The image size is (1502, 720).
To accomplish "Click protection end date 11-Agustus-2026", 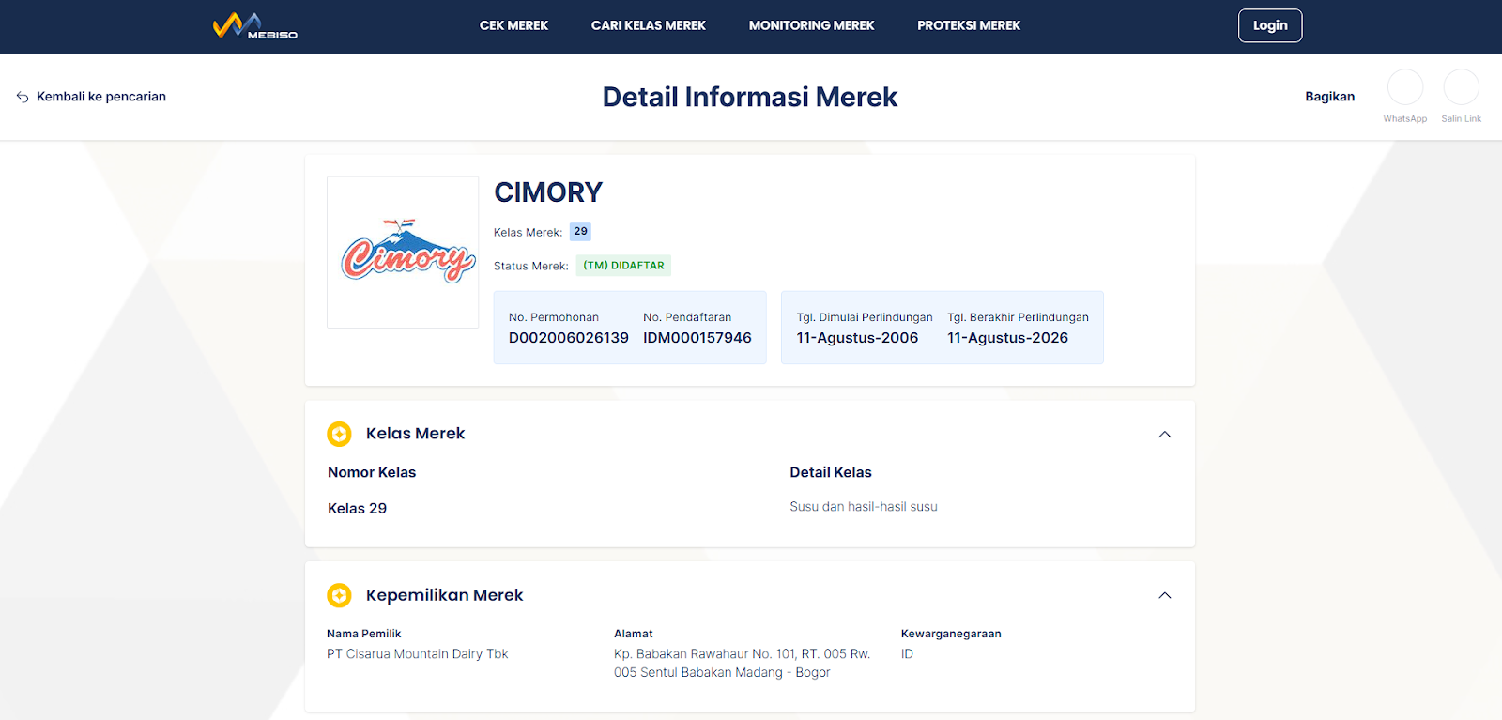I will (x=1007, y=338).
